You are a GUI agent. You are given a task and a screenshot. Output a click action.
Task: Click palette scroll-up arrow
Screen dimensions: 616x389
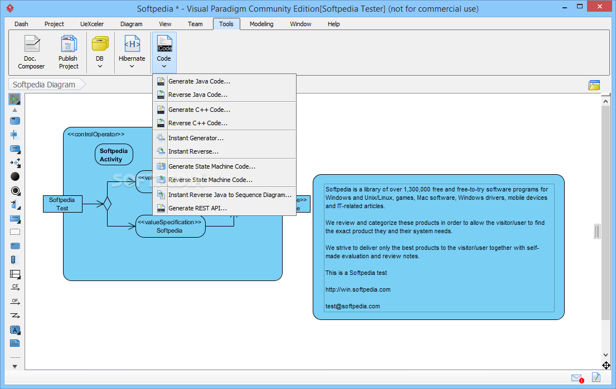click(15, 110)
